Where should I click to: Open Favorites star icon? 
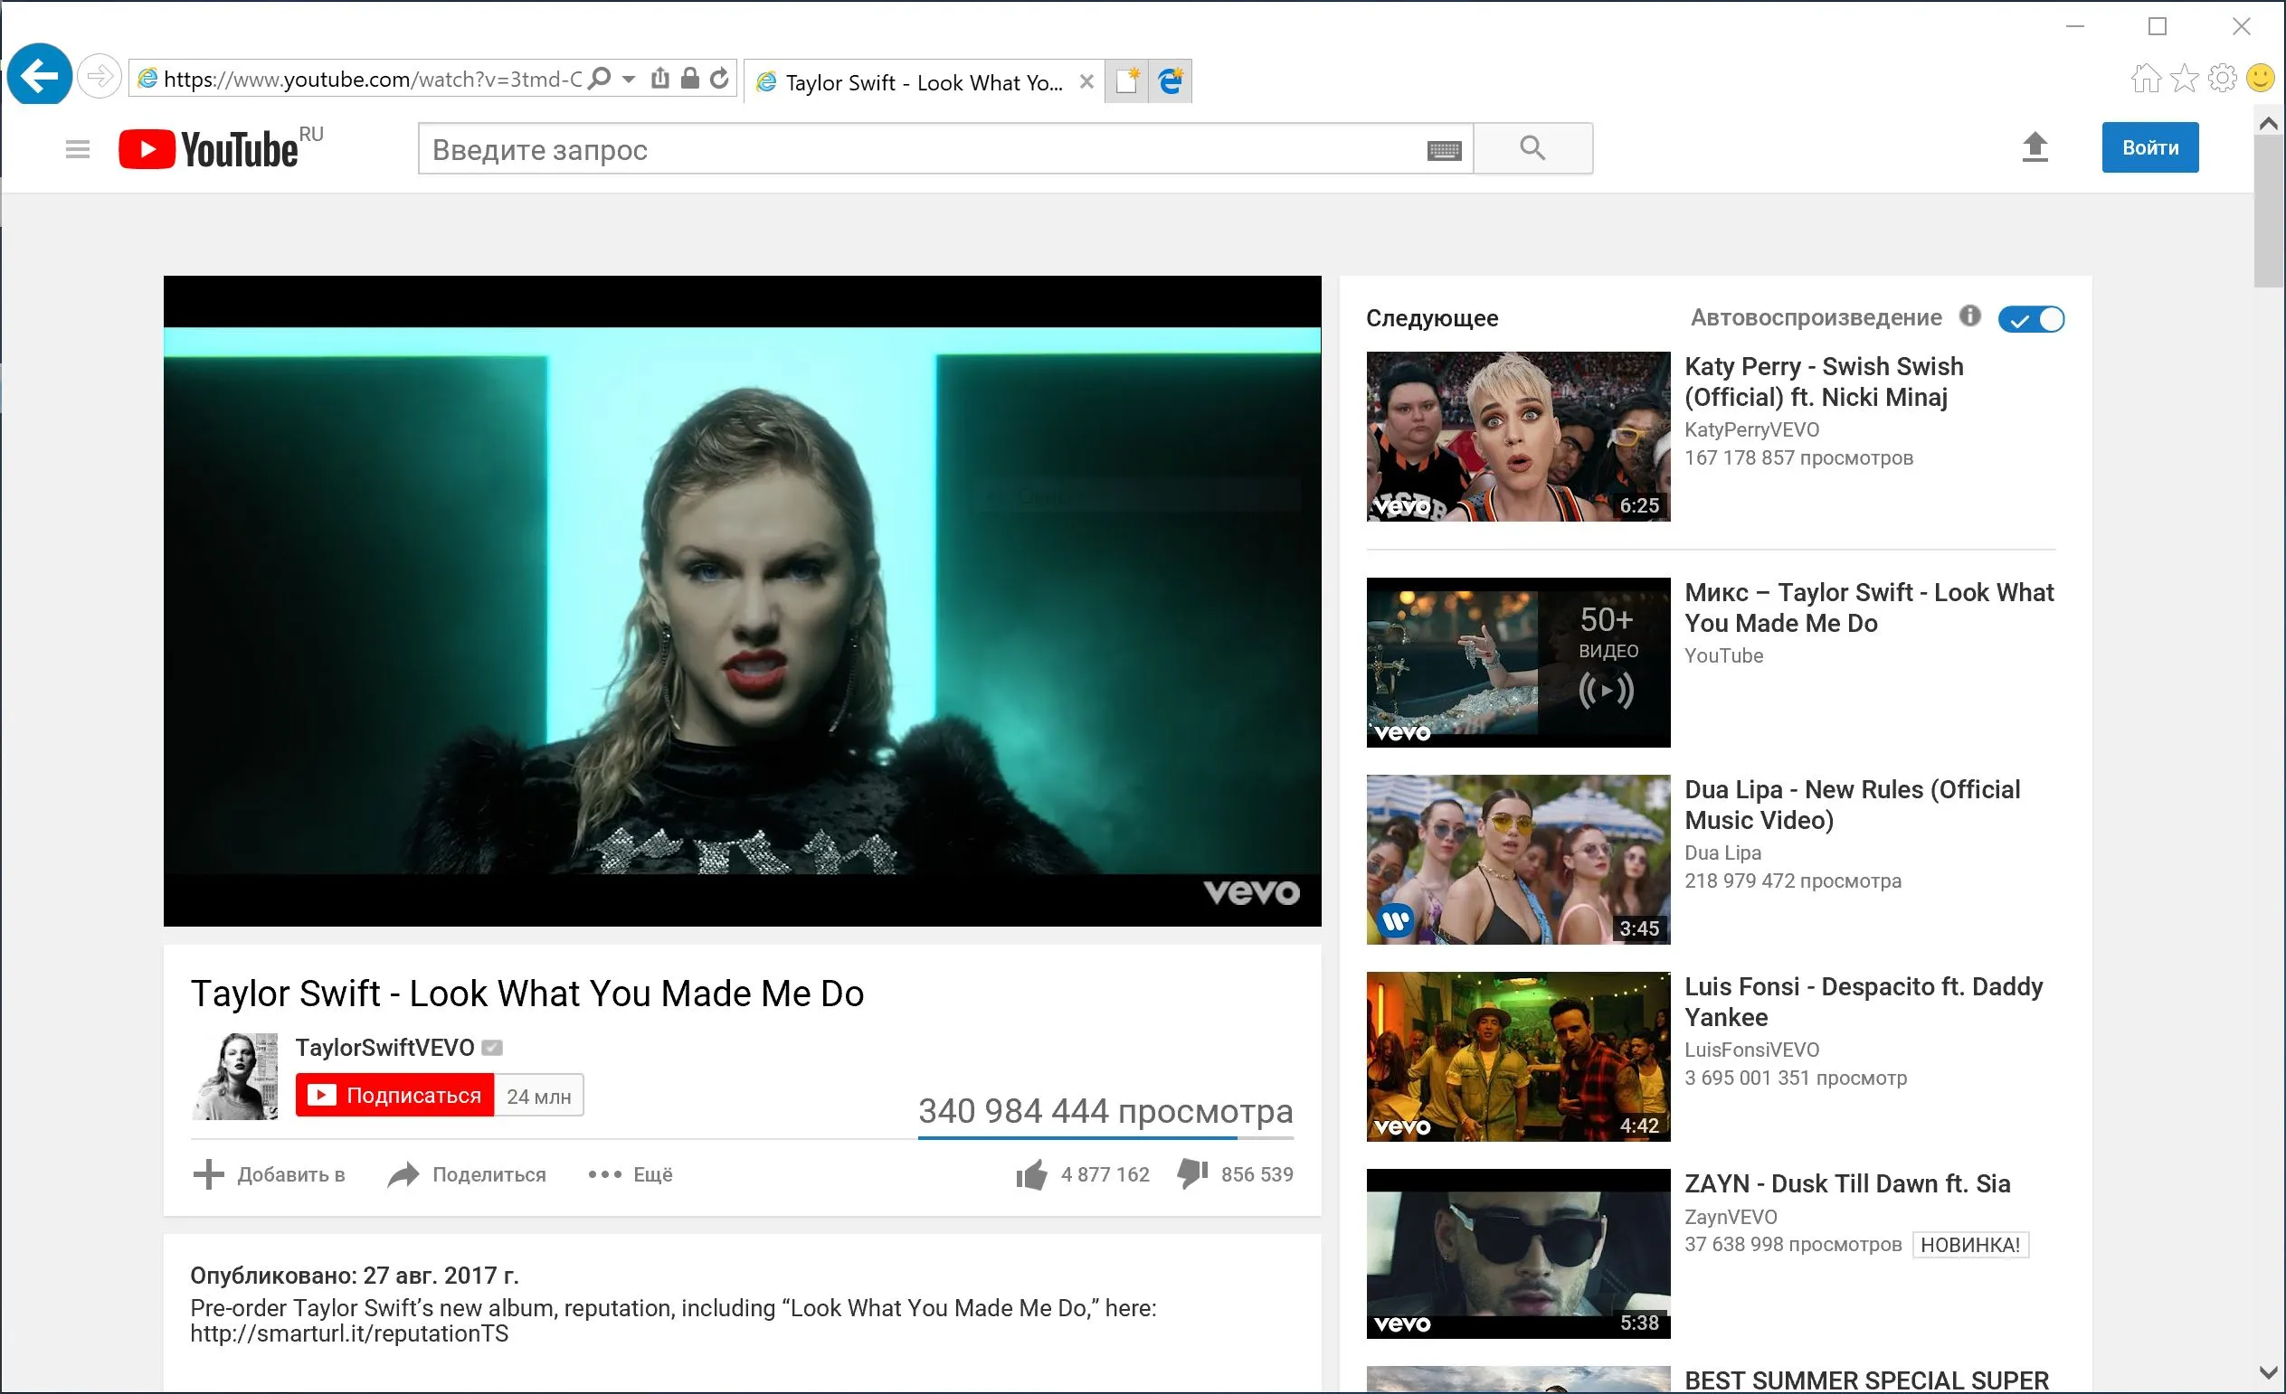[x=2184, y=78]
